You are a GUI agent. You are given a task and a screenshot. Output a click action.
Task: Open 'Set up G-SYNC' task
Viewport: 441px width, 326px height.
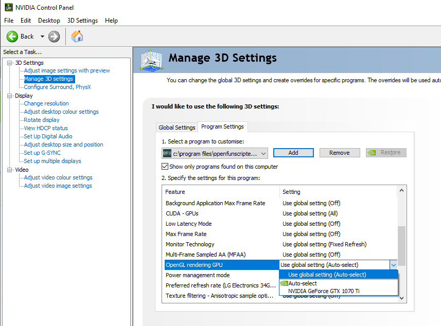point(42,153)
